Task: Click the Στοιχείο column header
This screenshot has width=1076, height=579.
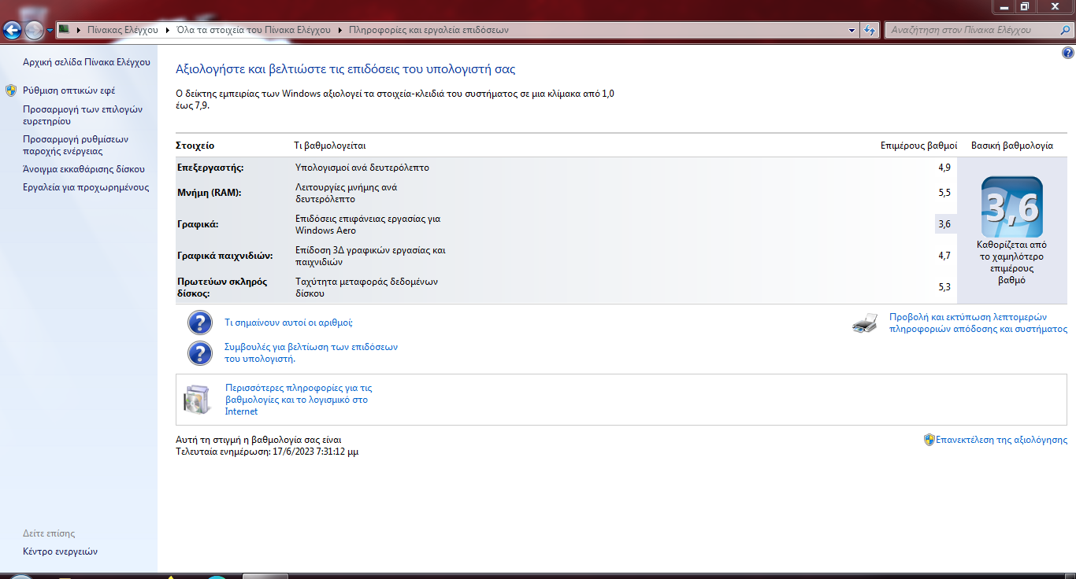Action: 196,146
